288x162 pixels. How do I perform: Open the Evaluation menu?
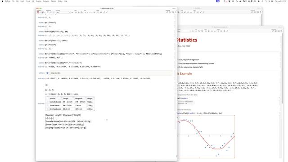coord(46,1)
